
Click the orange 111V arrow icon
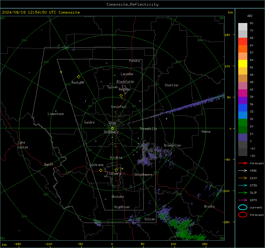[x=243, y=178]
